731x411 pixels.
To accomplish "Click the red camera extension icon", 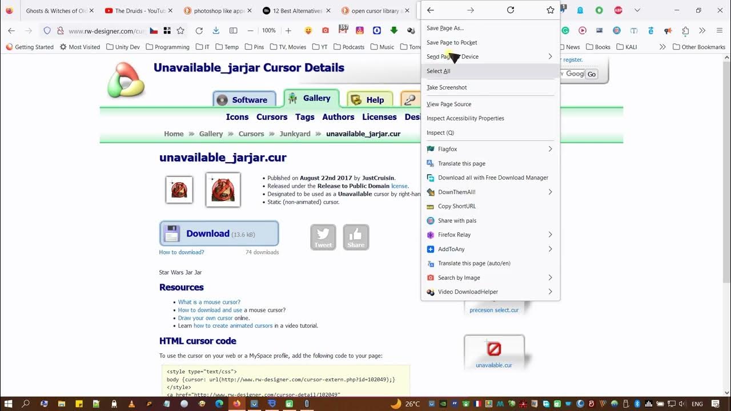I will 326,31.
